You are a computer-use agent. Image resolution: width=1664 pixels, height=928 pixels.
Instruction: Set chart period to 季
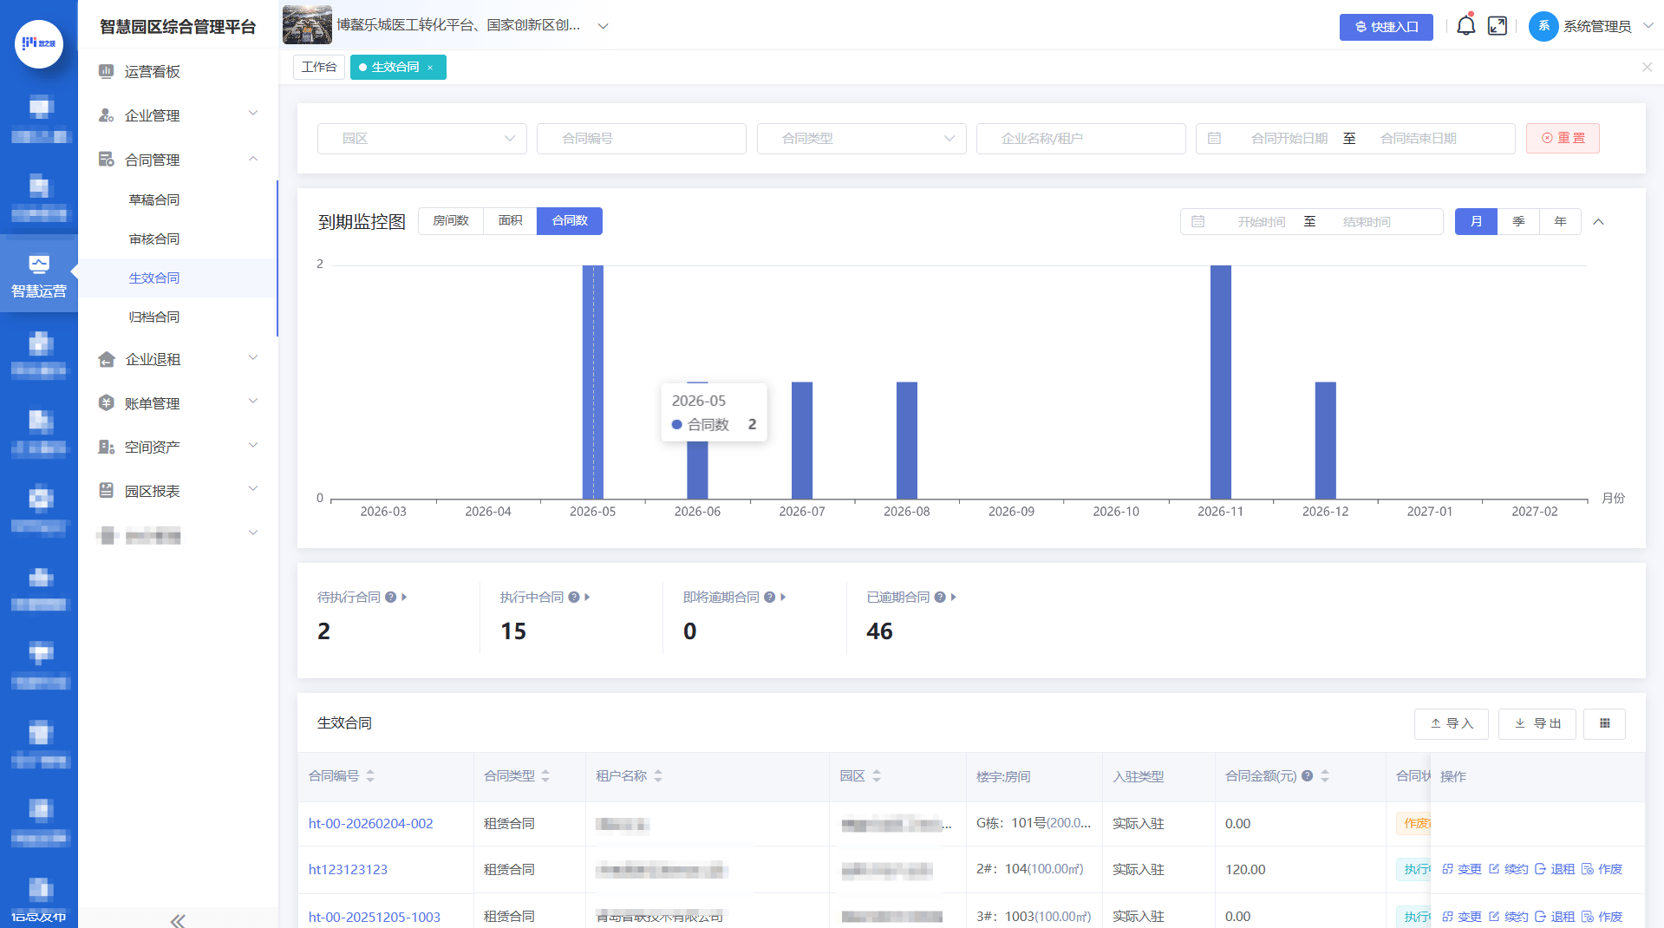1518,222
